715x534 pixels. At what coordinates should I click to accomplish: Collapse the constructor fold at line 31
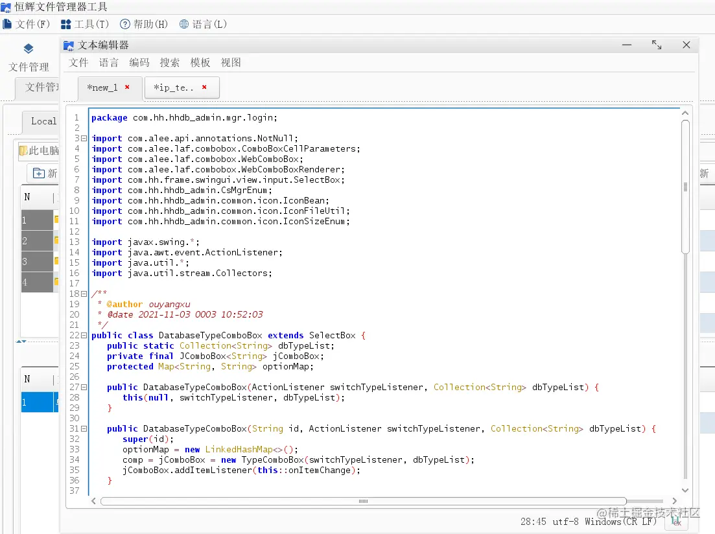pyautogui.click(x=84, y=428)
